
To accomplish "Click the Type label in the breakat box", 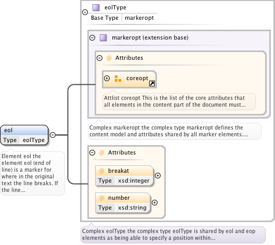I will point(105,180).
